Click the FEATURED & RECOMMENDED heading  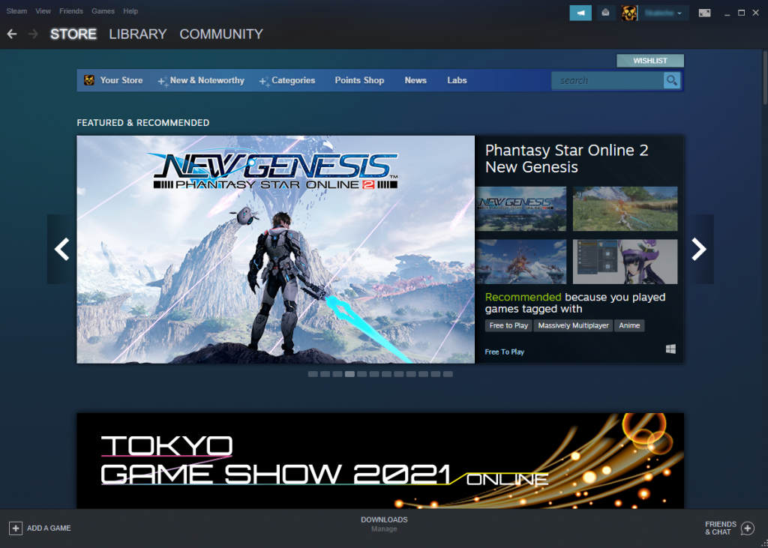point(143,122)
